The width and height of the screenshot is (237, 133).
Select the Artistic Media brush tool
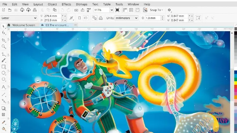pos(3,60)
